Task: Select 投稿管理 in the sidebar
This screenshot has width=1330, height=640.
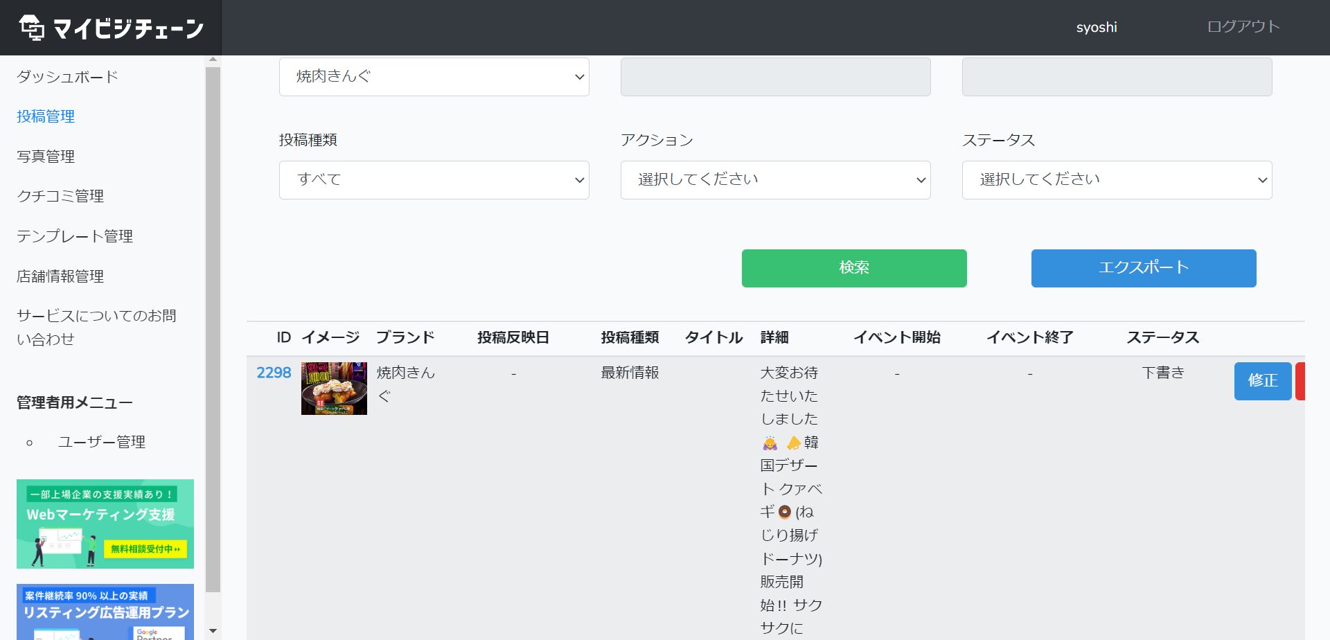Action: tap(46, 116)
